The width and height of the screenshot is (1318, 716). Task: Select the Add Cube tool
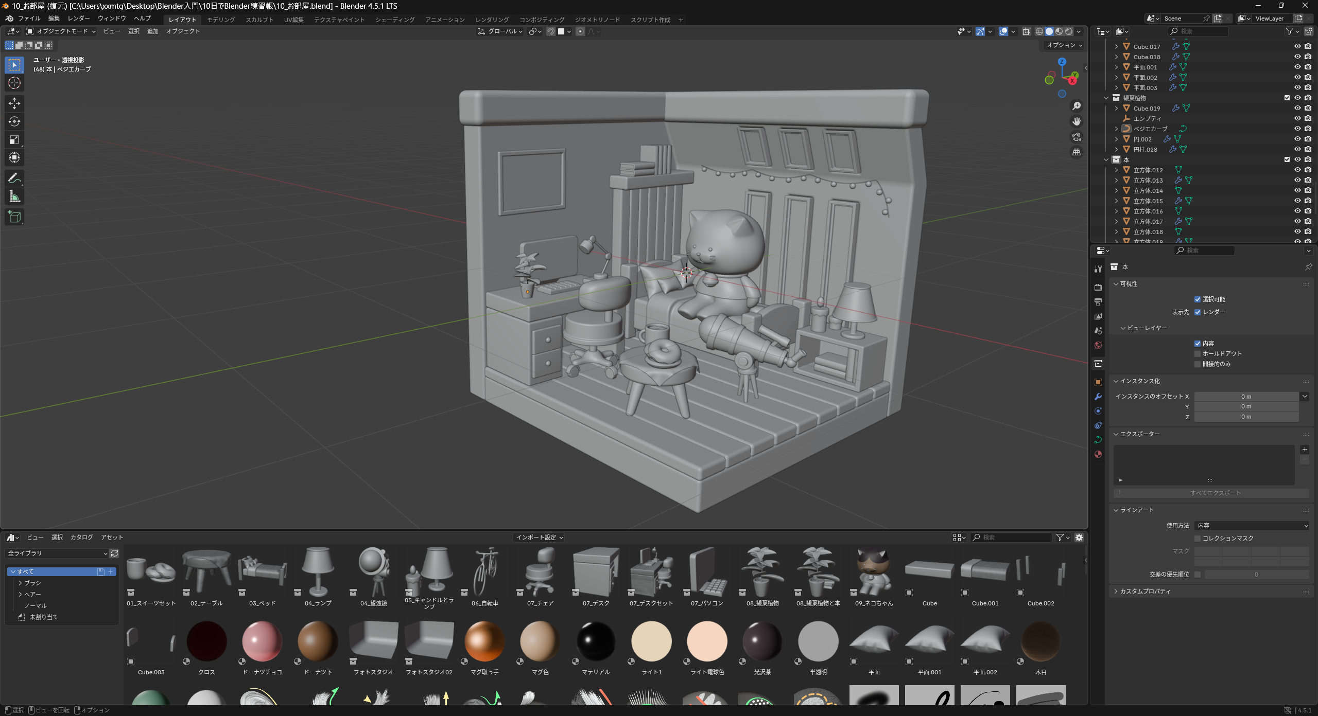pos(14,217)
